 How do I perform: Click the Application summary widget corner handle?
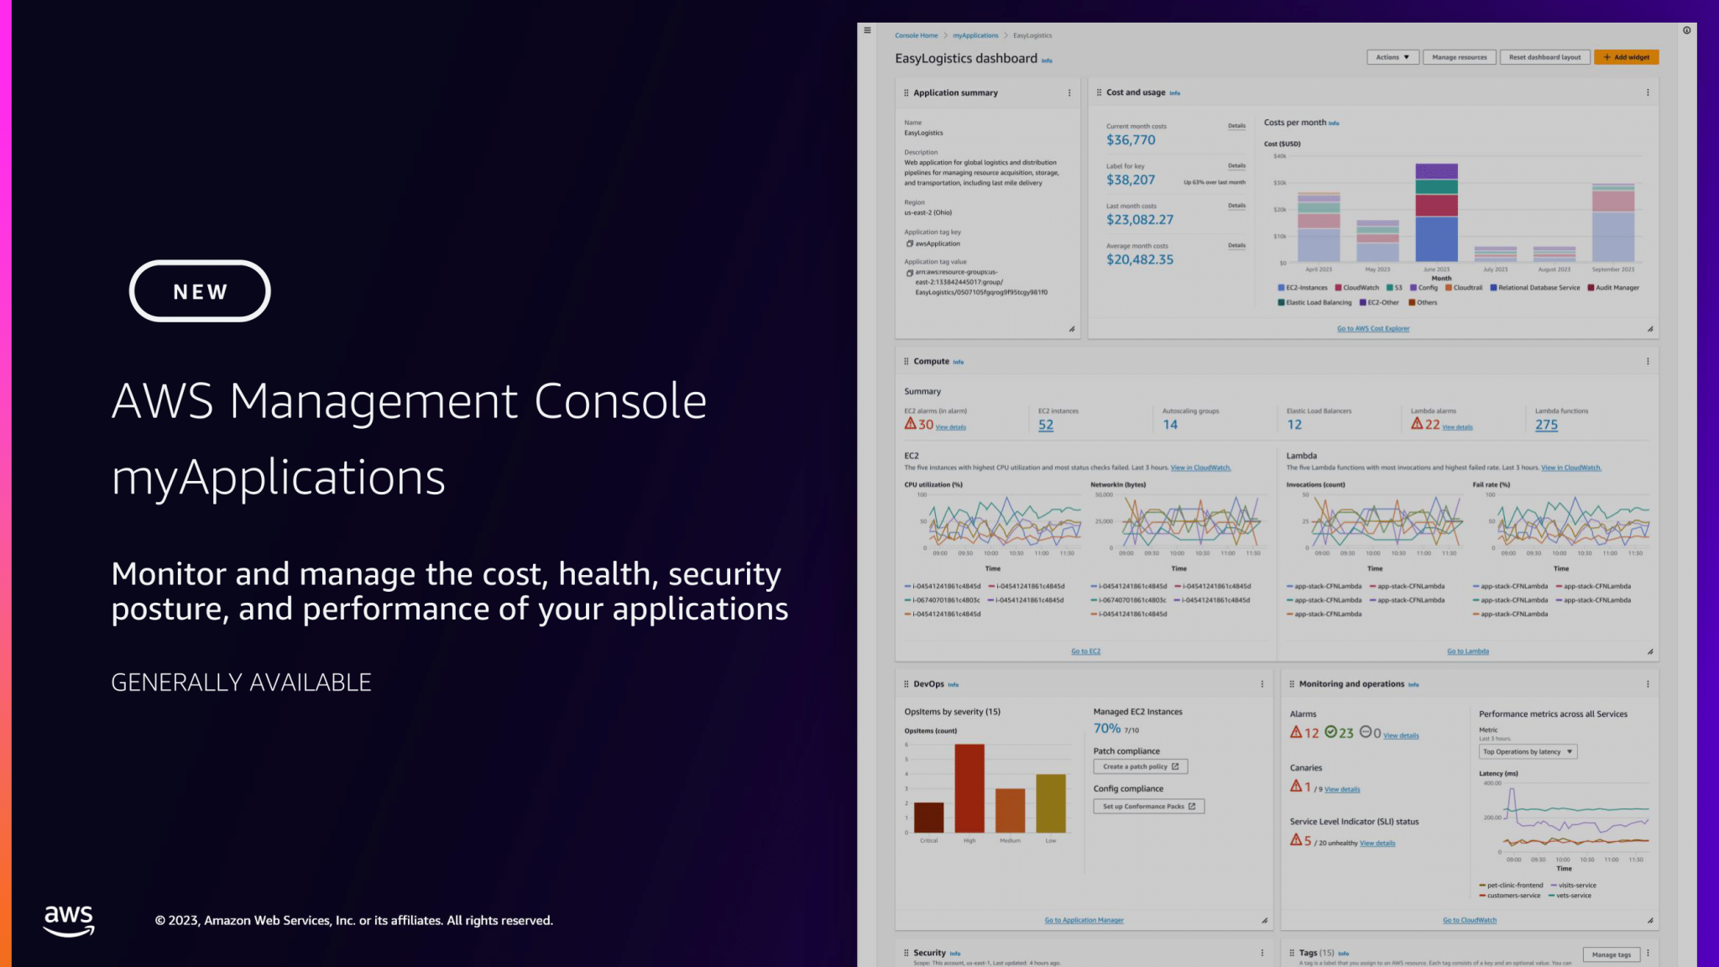point(1072,329)
